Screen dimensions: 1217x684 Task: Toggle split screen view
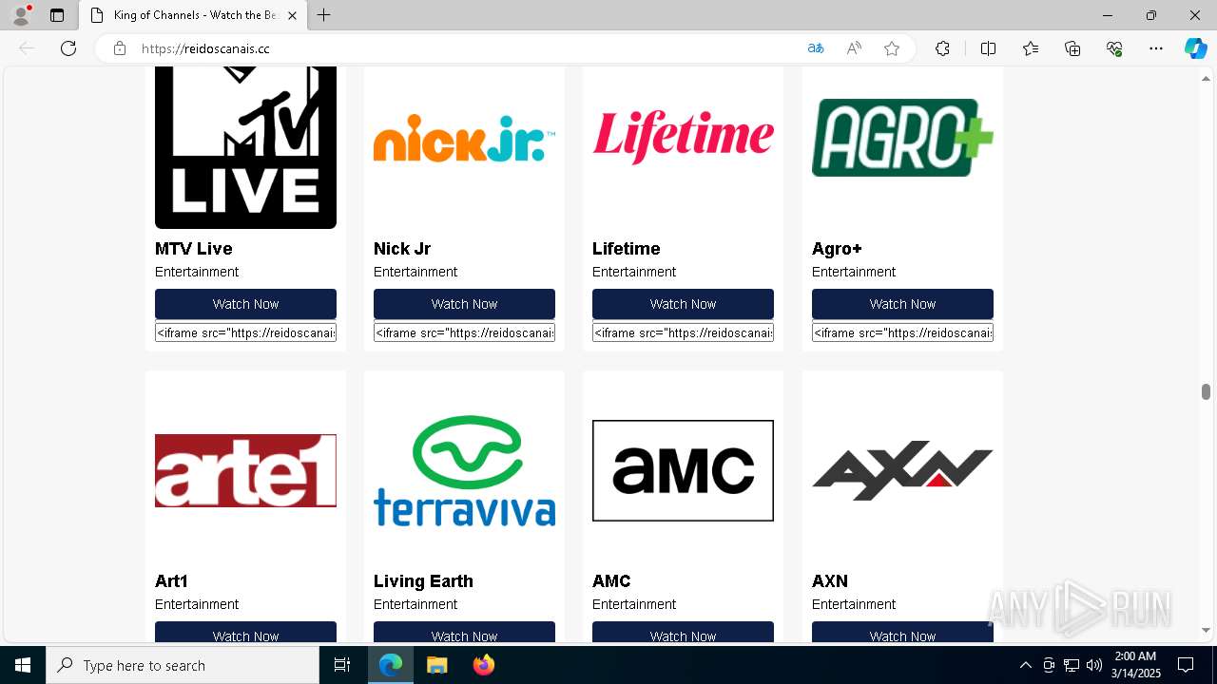(x=988, y=48)
